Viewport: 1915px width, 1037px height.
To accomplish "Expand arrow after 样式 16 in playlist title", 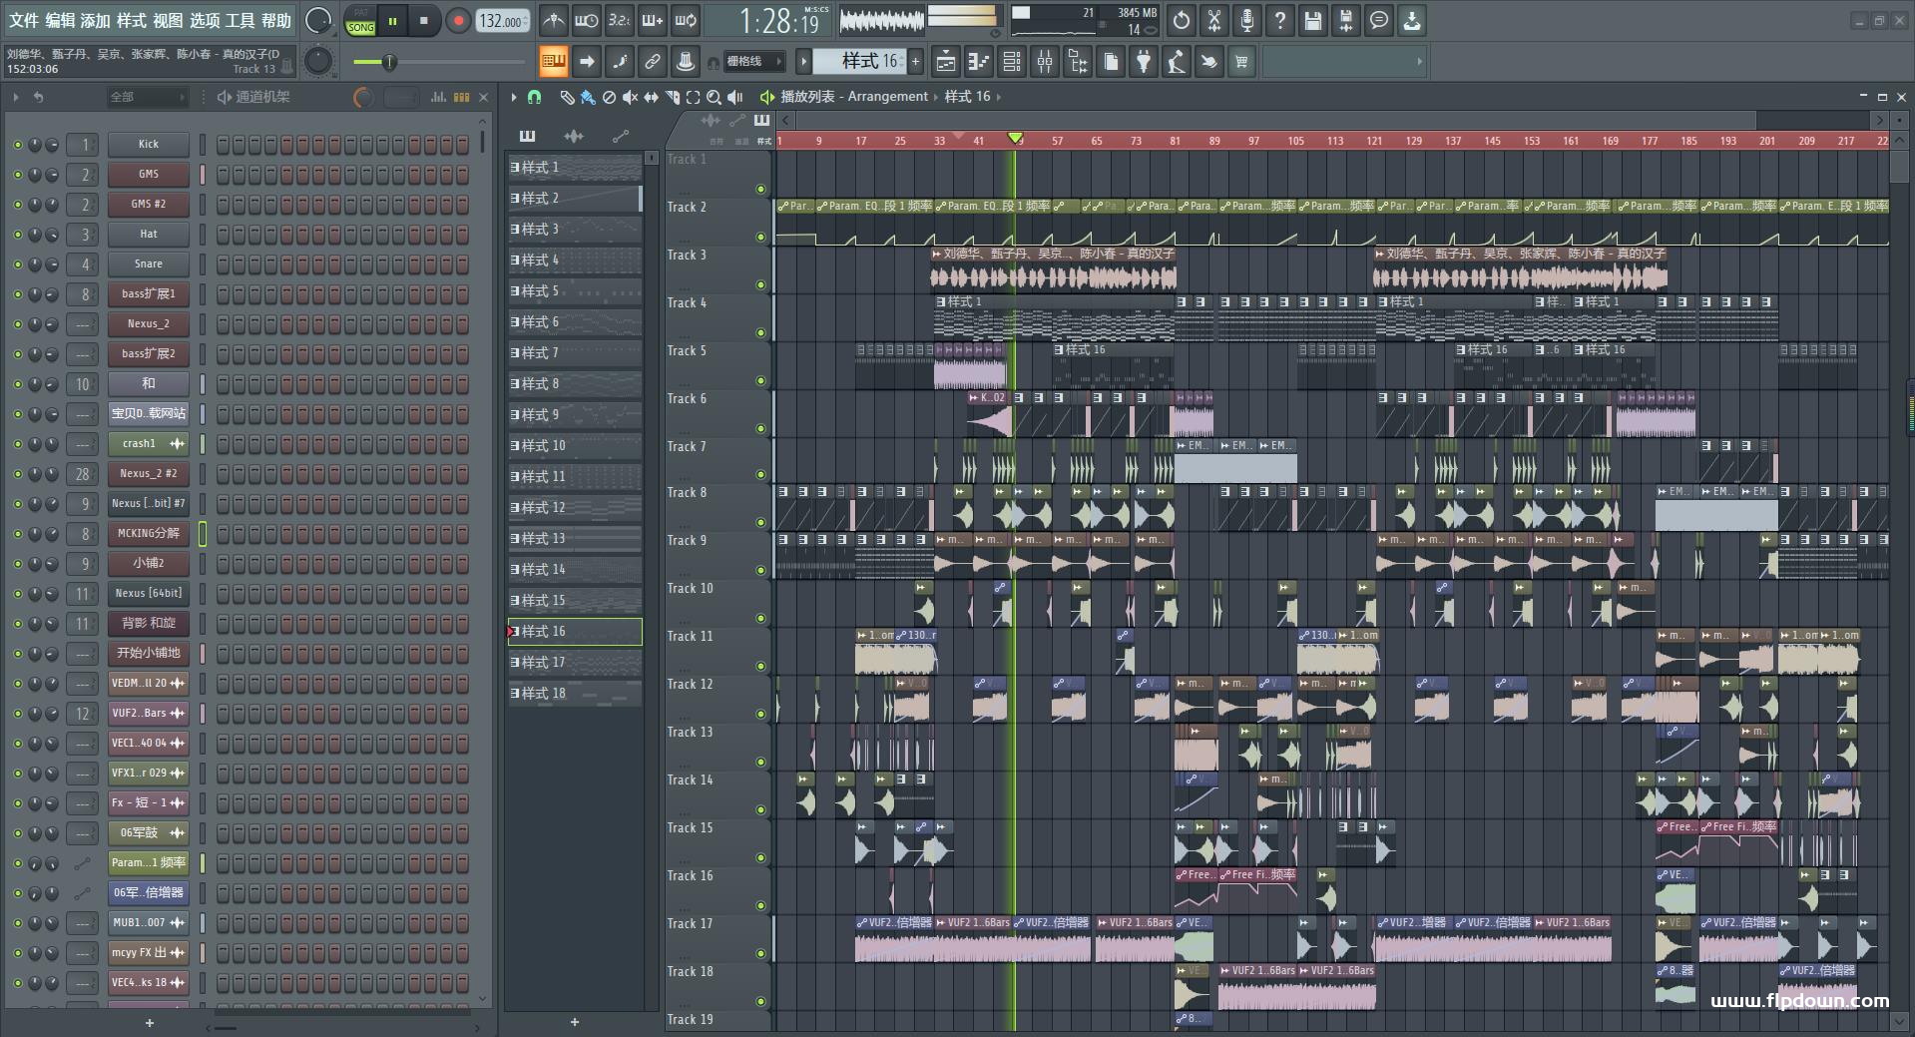I will pyautogui.click(x=999, y=97).
